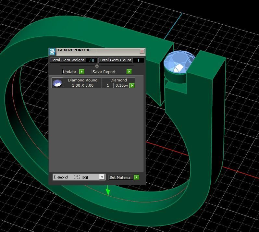Screen dimensions: 259x232
Task: Collapse the panel with the up-arrow handle
Action: [x=97, y=66]
